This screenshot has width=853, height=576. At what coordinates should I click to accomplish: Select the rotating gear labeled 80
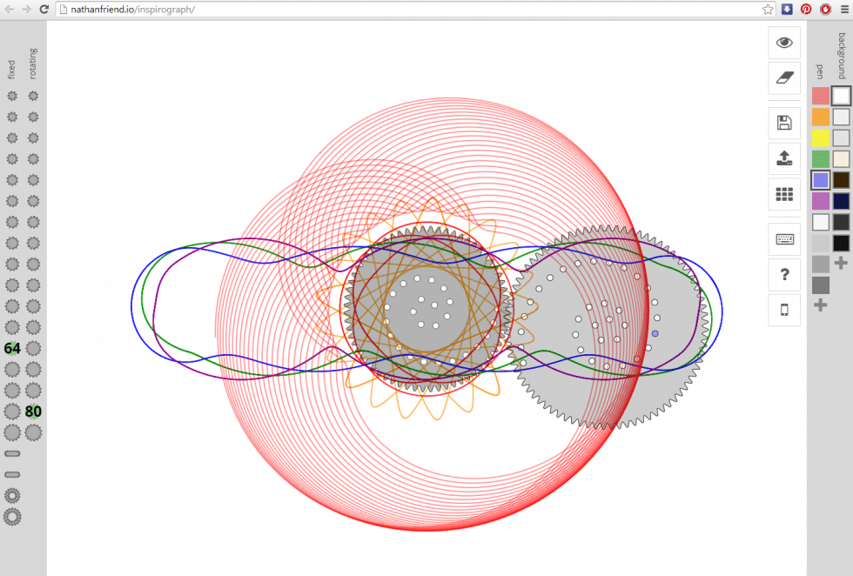(33, 412)
